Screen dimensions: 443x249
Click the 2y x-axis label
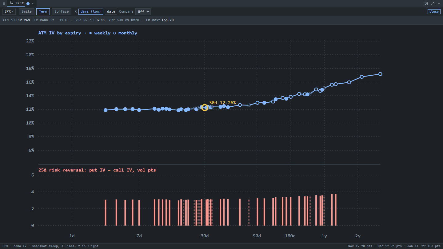(x=358, y=236)
